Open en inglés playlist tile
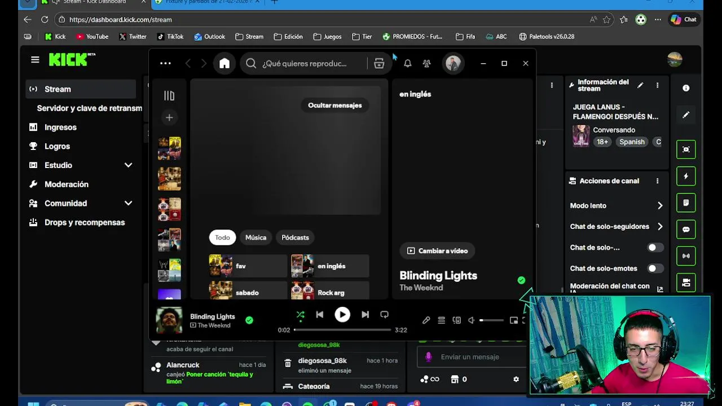This screenshot has height=406, width=722. [x=330, y=266]
